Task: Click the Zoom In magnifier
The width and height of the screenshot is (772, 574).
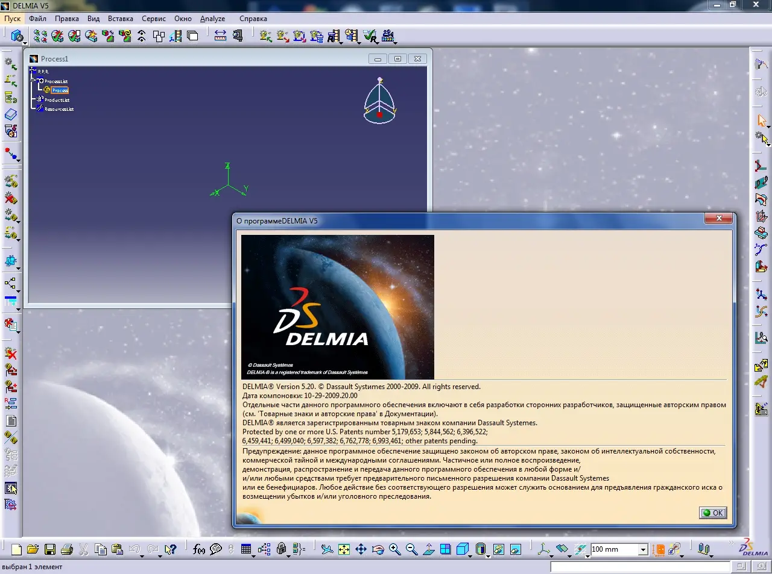Action: point(394,549)
